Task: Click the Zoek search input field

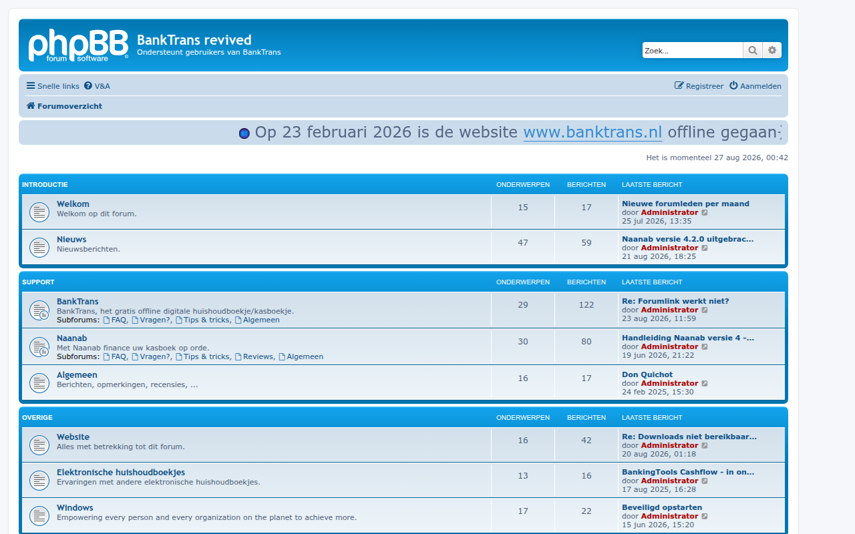Action: [693, 50]
